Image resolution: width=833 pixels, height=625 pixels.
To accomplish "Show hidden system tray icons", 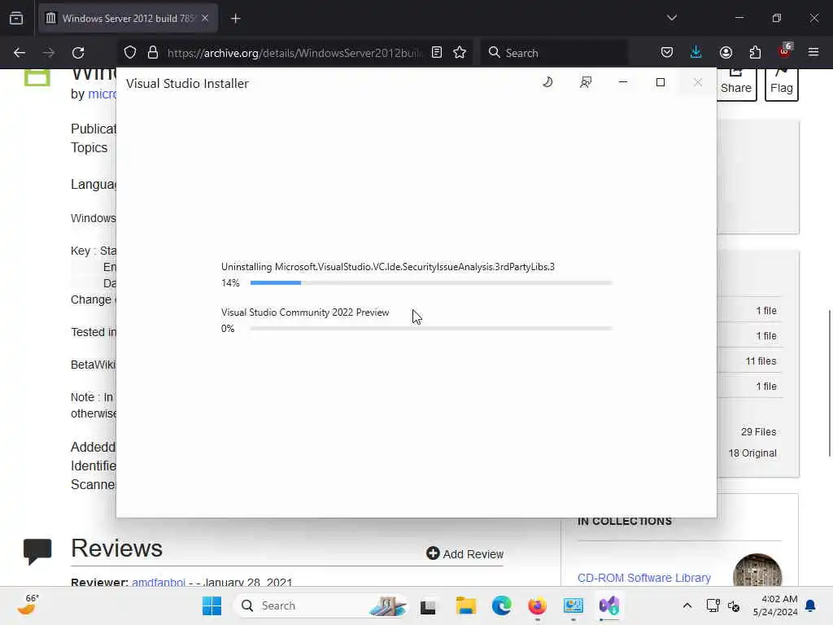I will (x=687, y=605).
